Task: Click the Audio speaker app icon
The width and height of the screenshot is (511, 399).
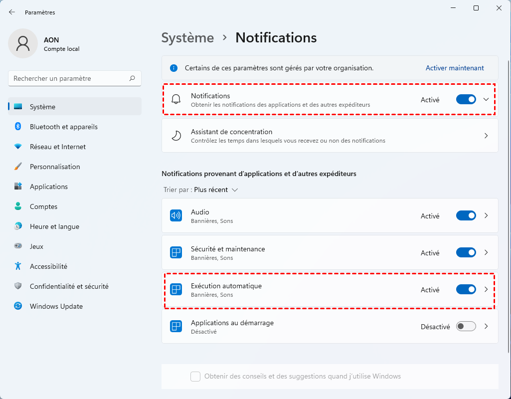Action: (175, 216)
